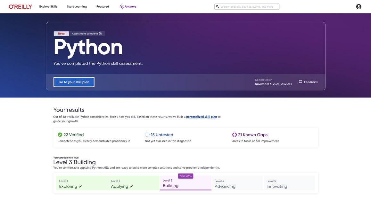Follow the personalized skill plan link

(x=202, y=117)
